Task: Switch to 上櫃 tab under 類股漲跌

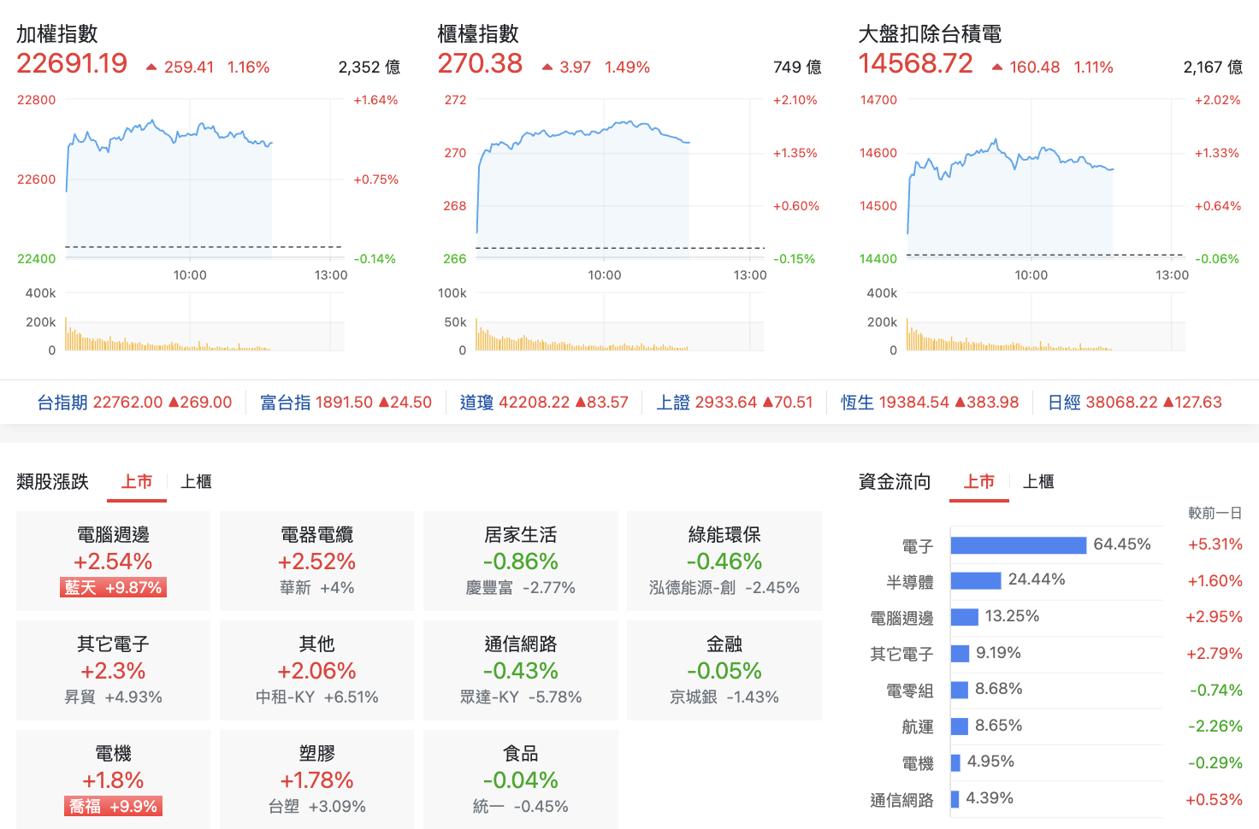Action: [x=196, y=482]
